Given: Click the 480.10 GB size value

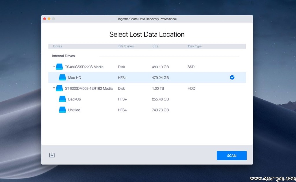Looking at the screenshot, I should [160, 67].
